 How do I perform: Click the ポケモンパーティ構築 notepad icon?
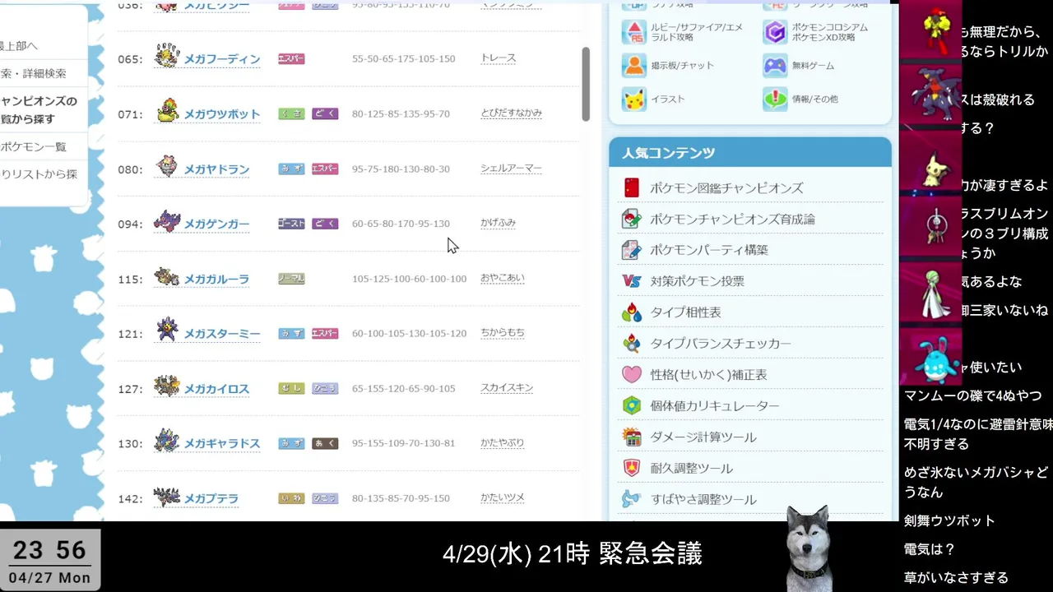[631, 250]
